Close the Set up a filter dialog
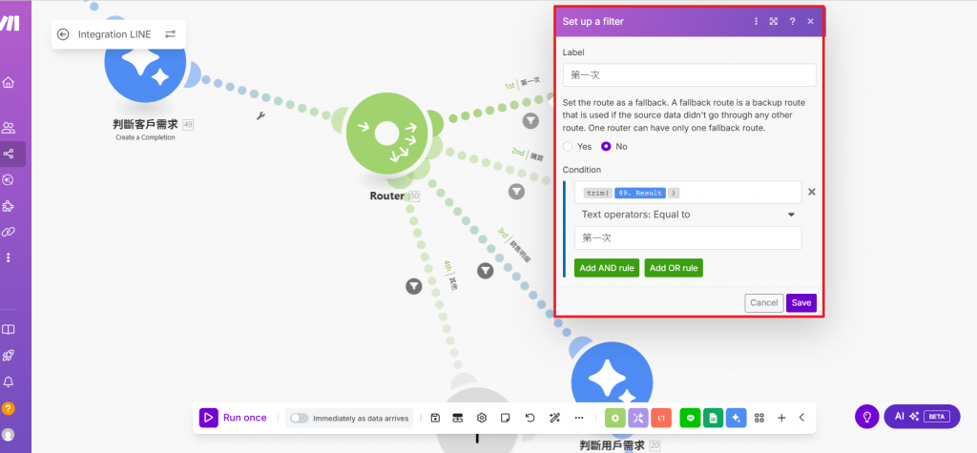This screenshot has height=453, width=977. point(810,21)
